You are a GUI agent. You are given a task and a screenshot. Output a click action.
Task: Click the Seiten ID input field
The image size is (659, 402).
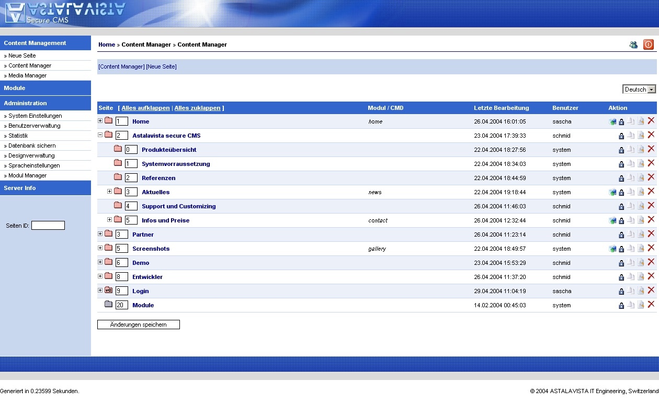pyautogui.click(x=48, y=226)
